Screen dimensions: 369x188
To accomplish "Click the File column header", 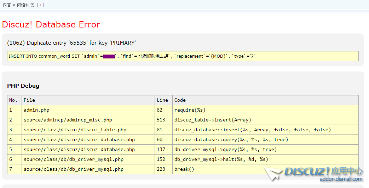I will 88,100.
